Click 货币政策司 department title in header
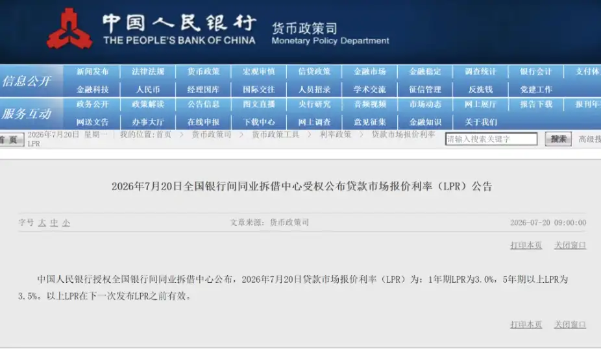The height and width of the screenshot is (349, 601). click(x=304, y=28)
